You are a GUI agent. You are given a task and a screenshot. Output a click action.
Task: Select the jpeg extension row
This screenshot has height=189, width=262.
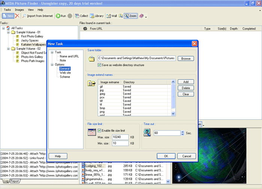[134, 94]
